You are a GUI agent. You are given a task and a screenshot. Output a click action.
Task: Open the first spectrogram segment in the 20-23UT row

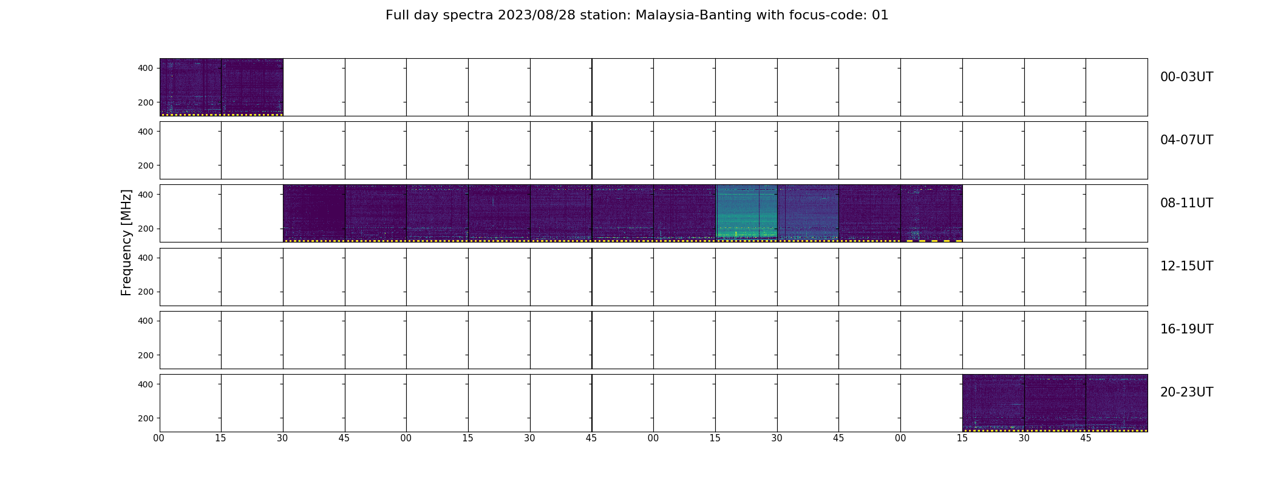(x=993, y=403)
